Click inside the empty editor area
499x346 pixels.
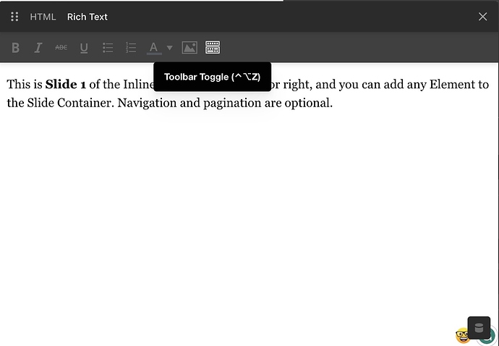tap(246, 217)
